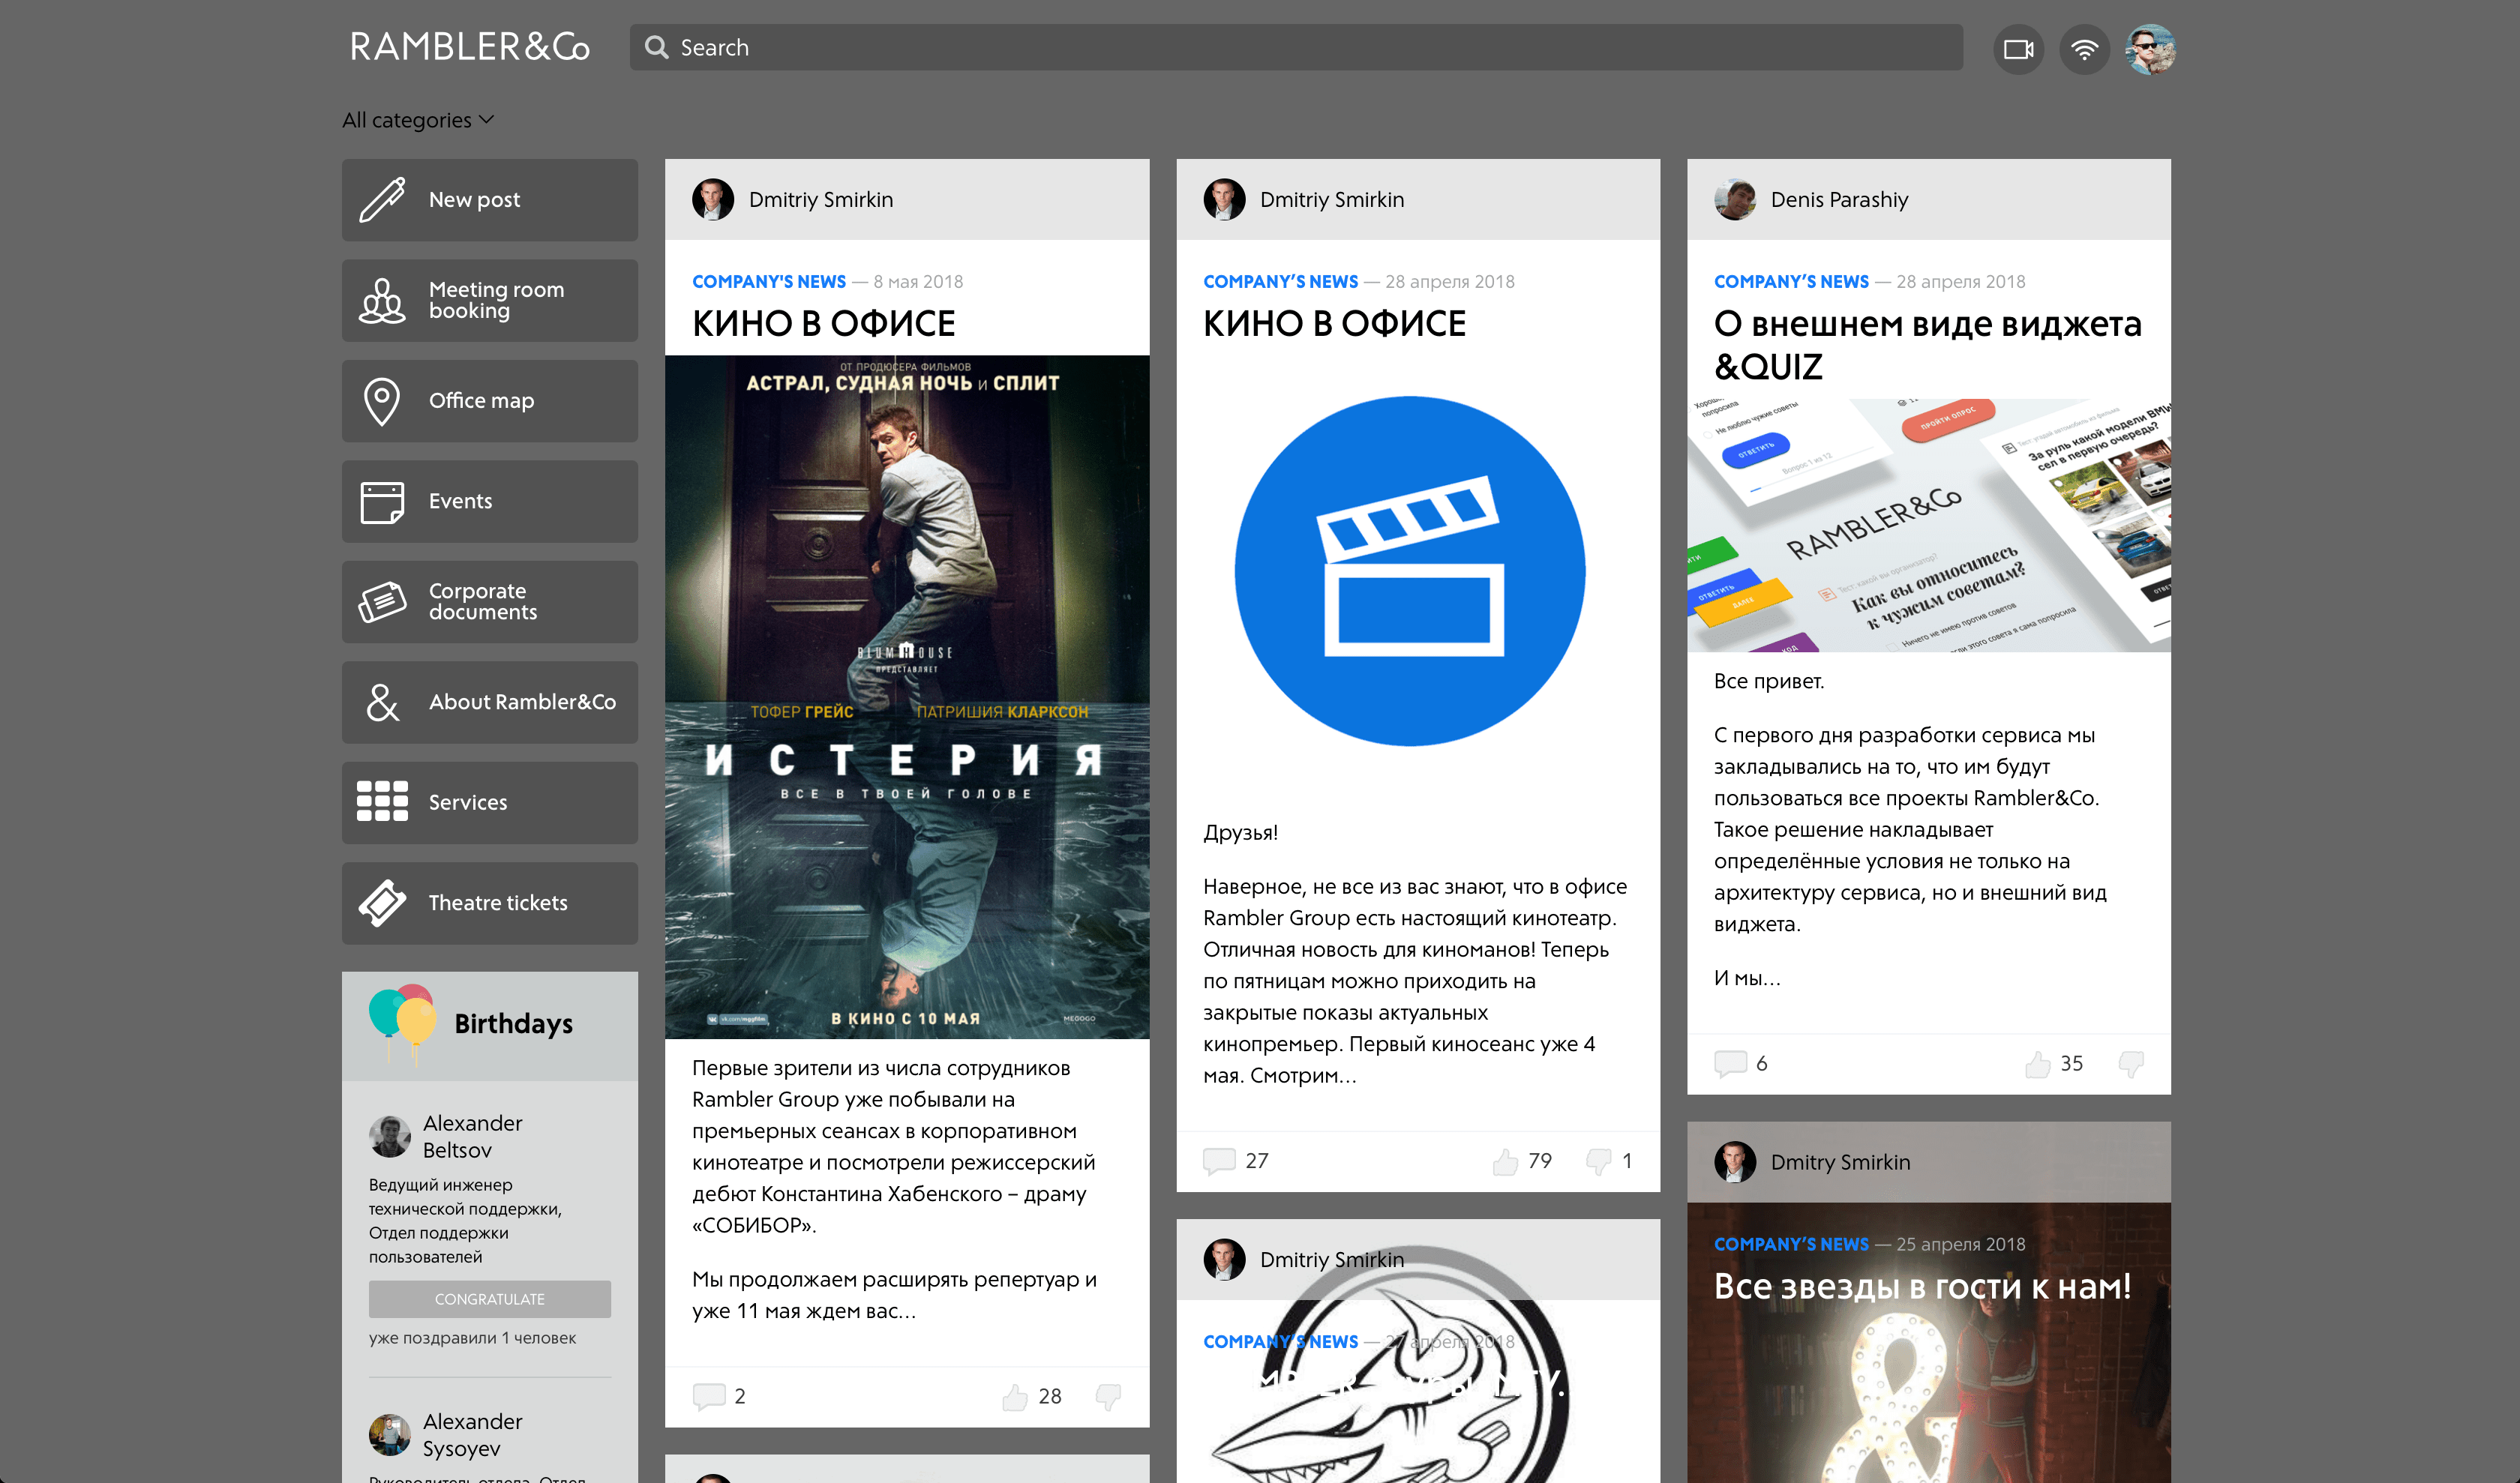Click the Services grid icon
The height and width of the screenshot is (1483, 2520).
[x=382, y=801]
